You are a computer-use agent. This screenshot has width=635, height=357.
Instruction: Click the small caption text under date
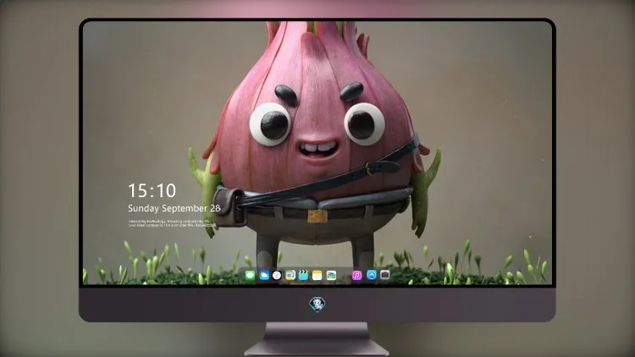[x=172, y=223]
